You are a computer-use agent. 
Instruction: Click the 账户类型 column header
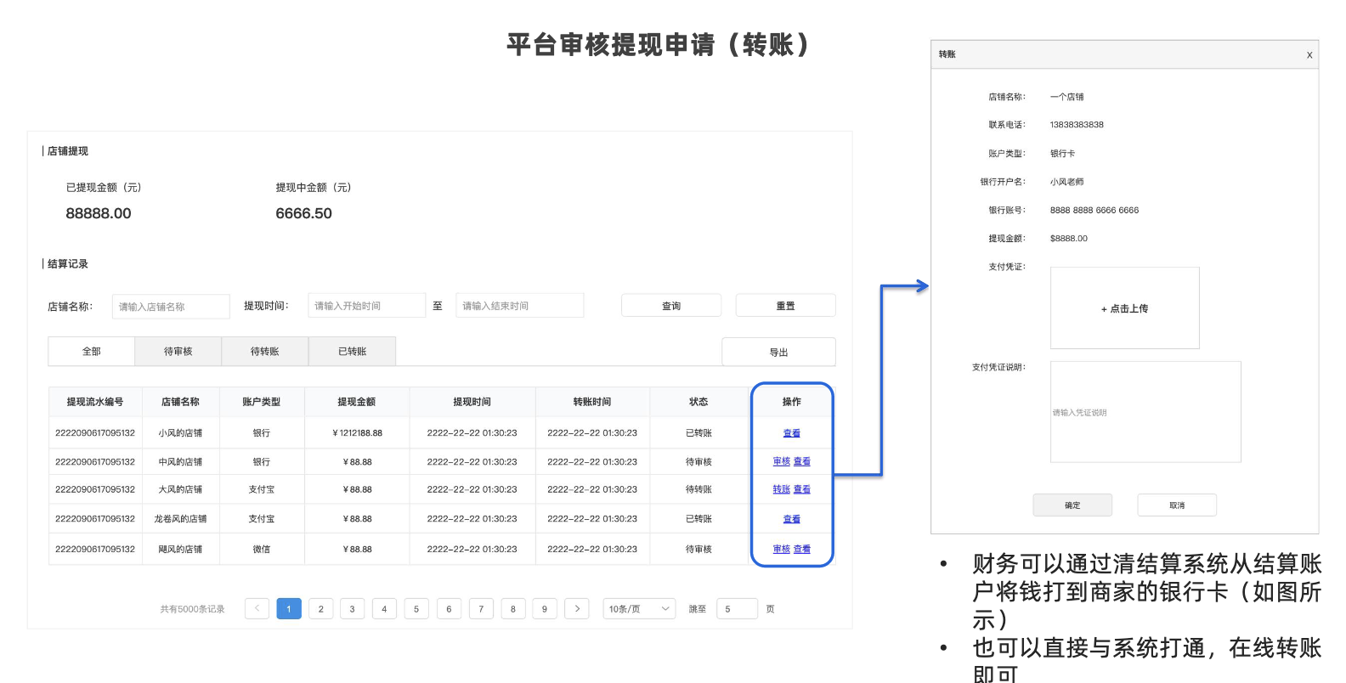coord(261,402)
